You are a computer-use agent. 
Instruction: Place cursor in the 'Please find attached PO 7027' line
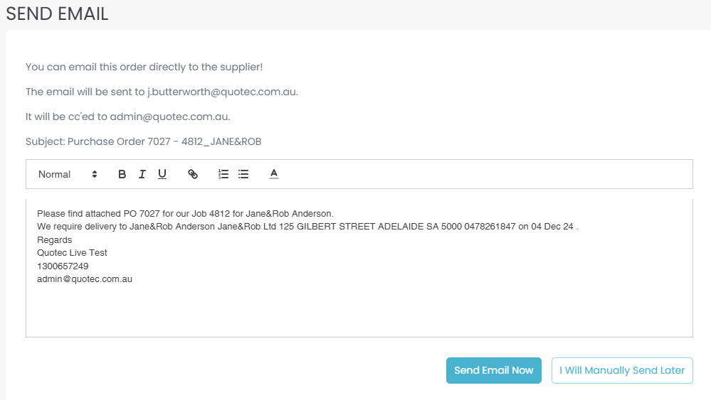185,213
